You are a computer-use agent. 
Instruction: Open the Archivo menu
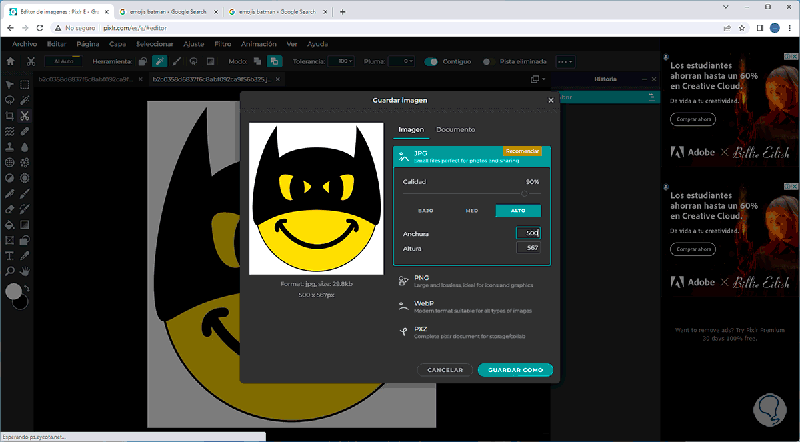click(25, 44)
